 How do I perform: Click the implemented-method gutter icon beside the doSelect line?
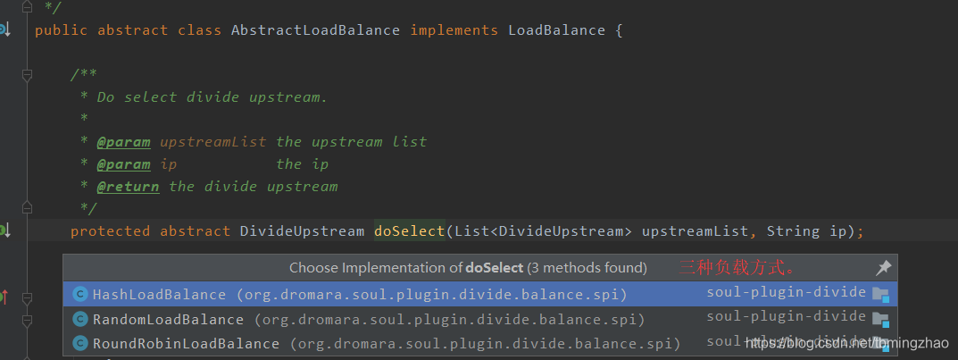pos(4,230)
